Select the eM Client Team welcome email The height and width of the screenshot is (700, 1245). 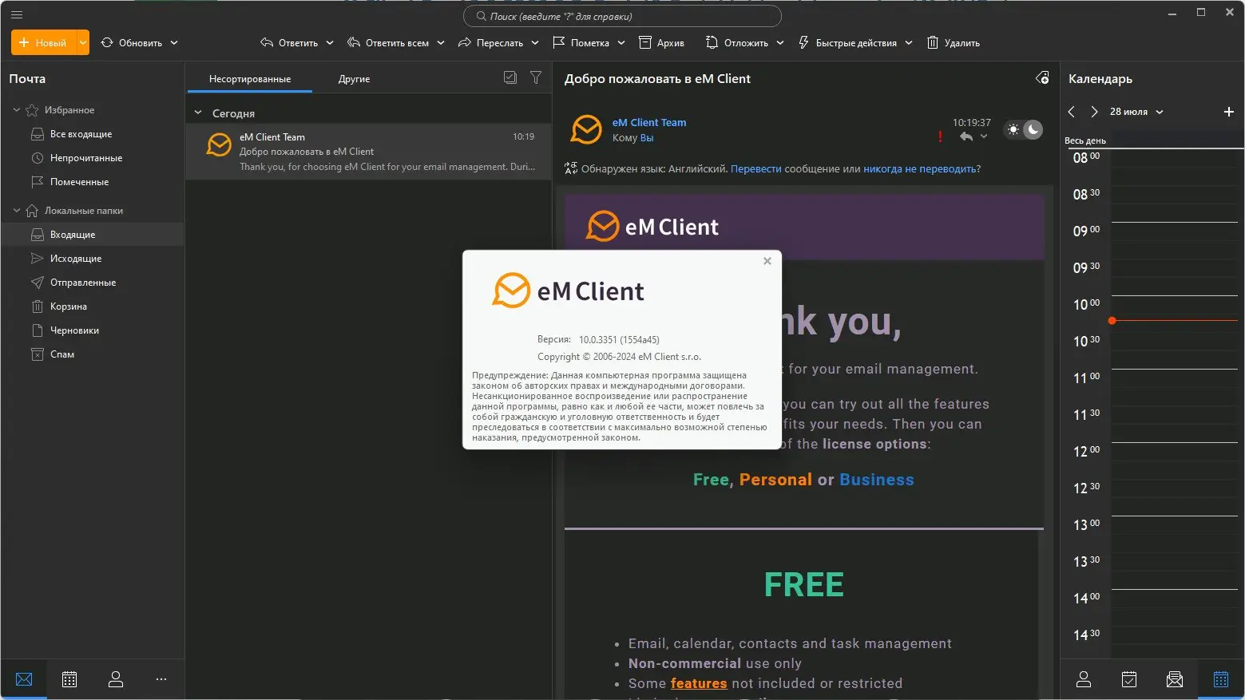(369, 152)
